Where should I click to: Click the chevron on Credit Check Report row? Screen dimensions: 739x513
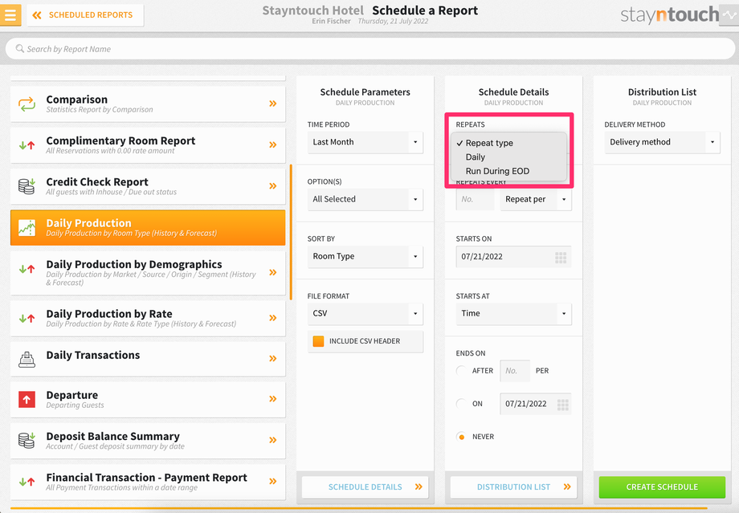[x=273, y=186]
